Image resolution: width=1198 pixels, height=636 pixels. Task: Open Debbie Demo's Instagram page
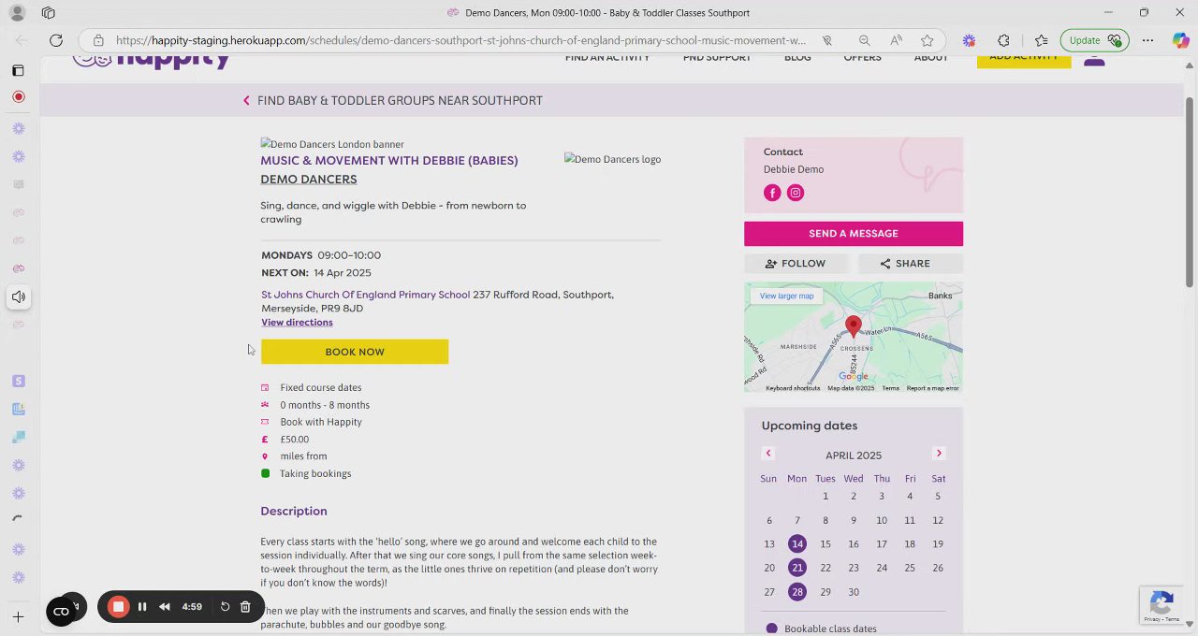coord(796,193)
